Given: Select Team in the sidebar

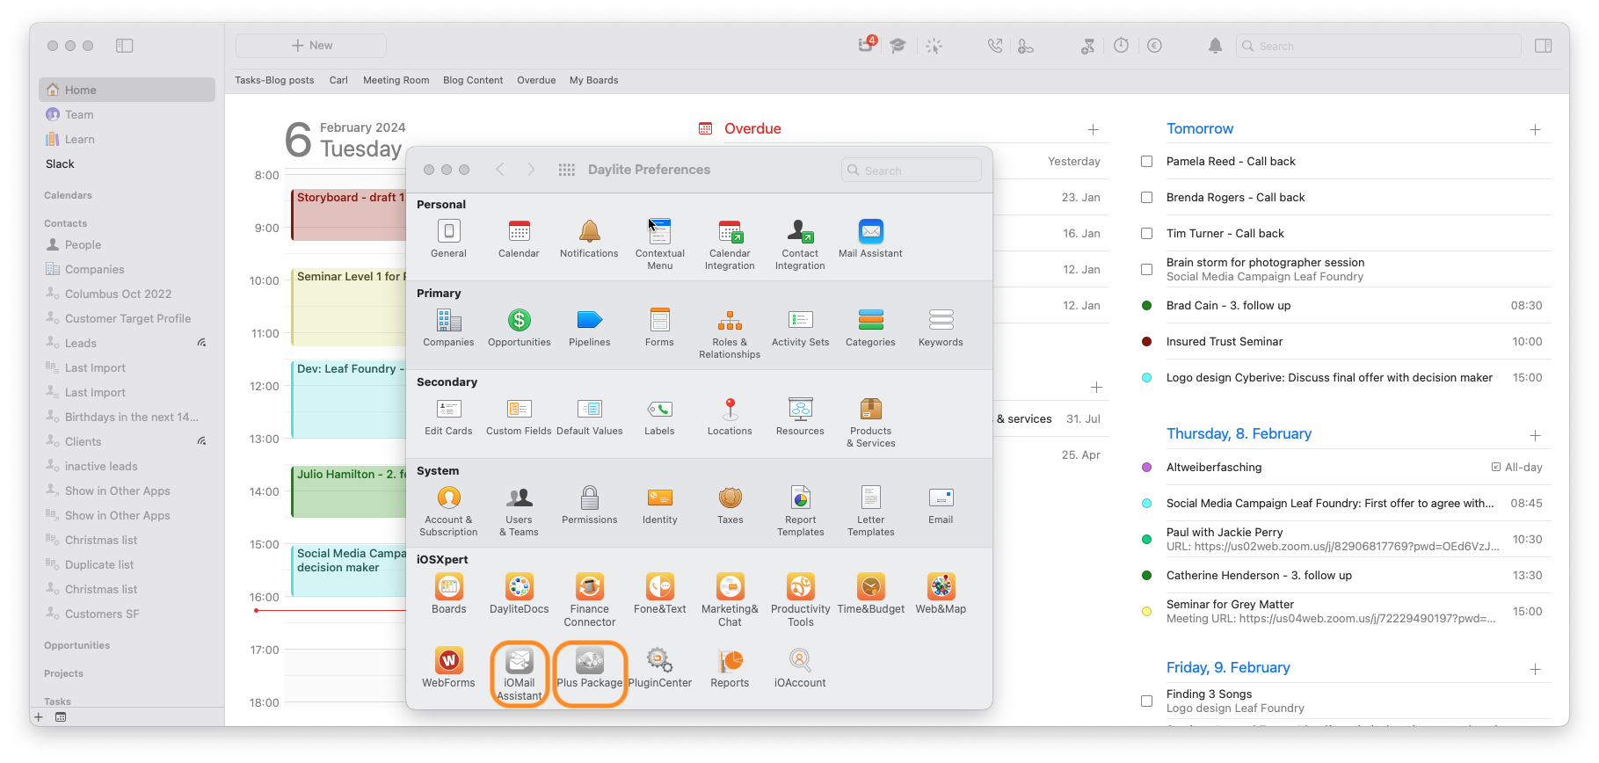Looking at the screenshot, I should (x=127, y=114).
